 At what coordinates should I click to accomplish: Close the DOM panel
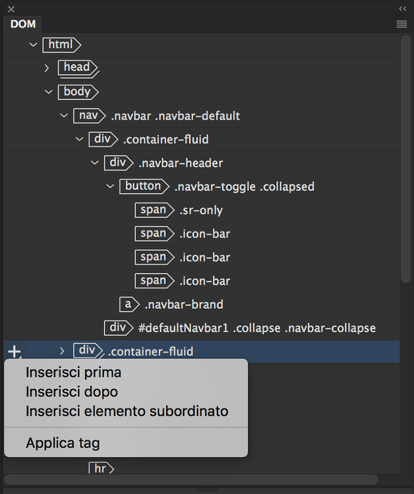[x=11, y=9]
